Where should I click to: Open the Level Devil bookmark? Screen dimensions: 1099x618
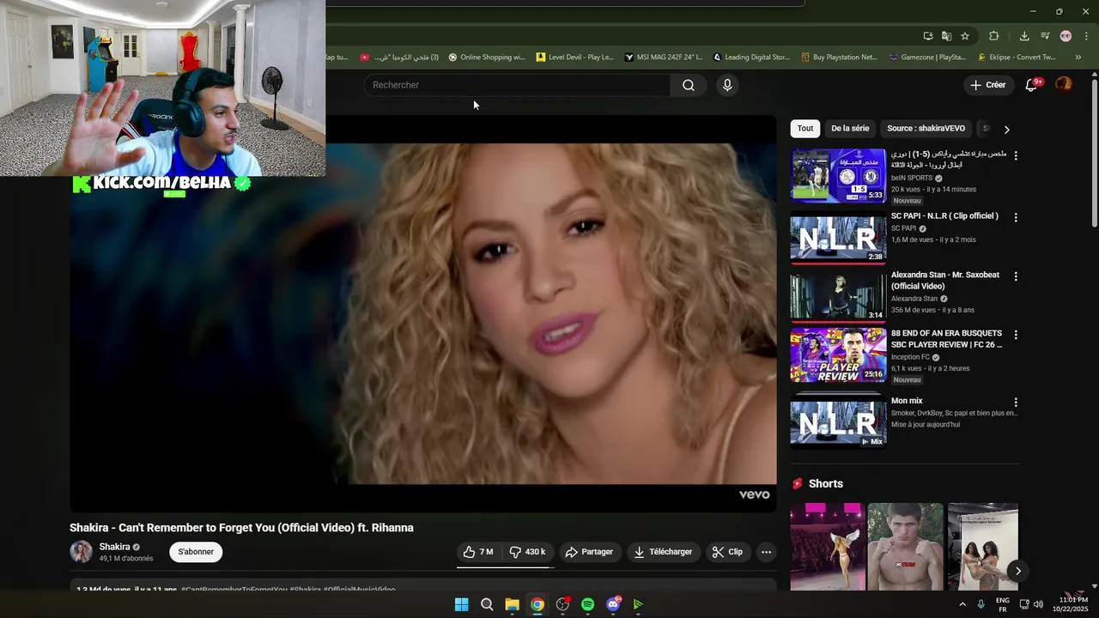[x=574, y=58]
